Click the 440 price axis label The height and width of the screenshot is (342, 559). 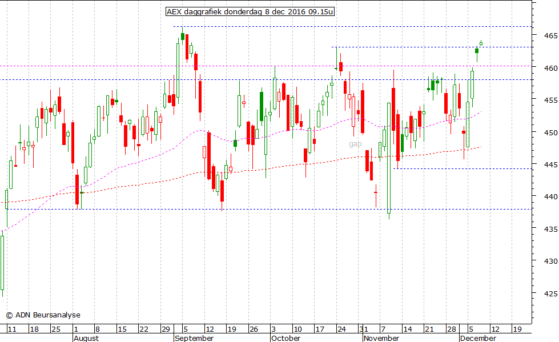click(551, 196)
